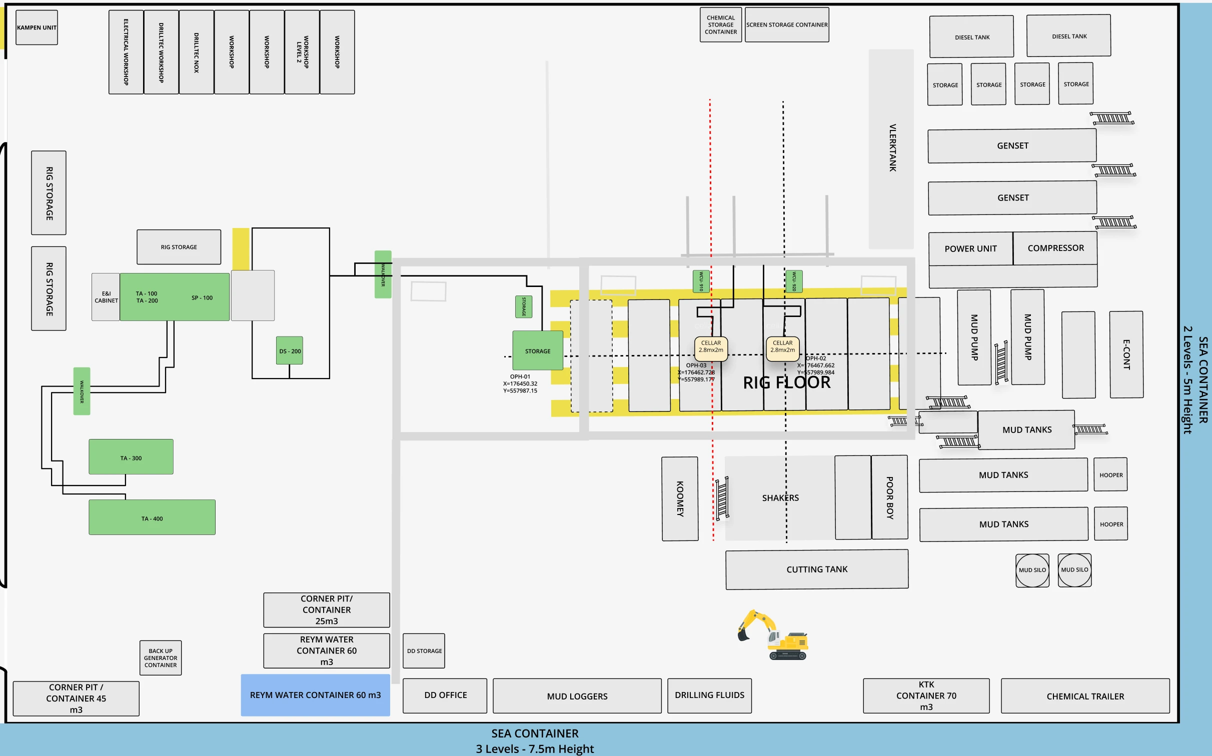Viewport: 1212px width, 756px height.
Task: Click the ladder icon beside KOOMEY
Action: pyautogui.click(x=722, y=498)
